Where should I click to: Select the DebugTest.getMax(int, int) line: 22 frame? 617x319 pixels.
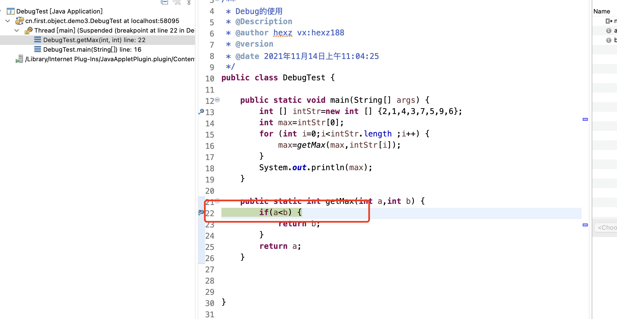[94, 40]
